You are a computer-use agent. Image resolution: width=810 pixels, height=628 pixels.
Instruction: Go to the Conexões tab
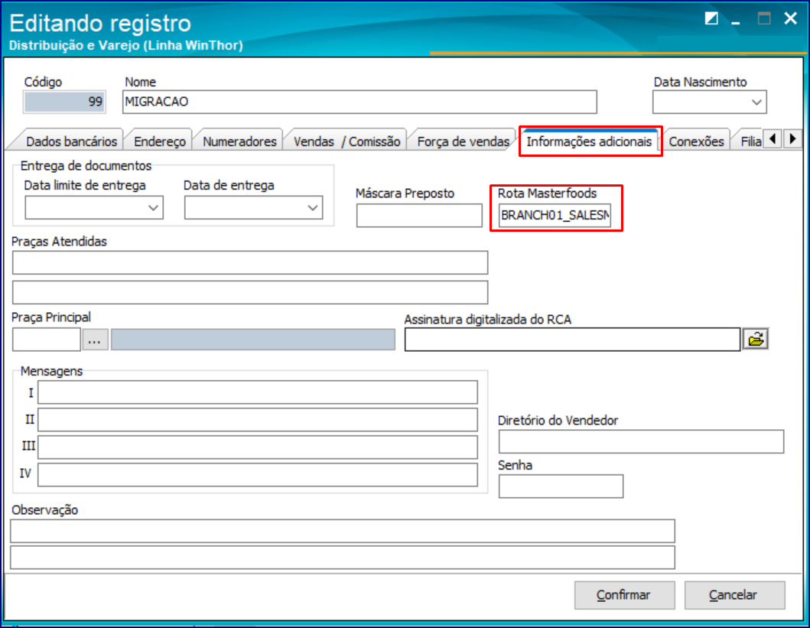[696, 142]
